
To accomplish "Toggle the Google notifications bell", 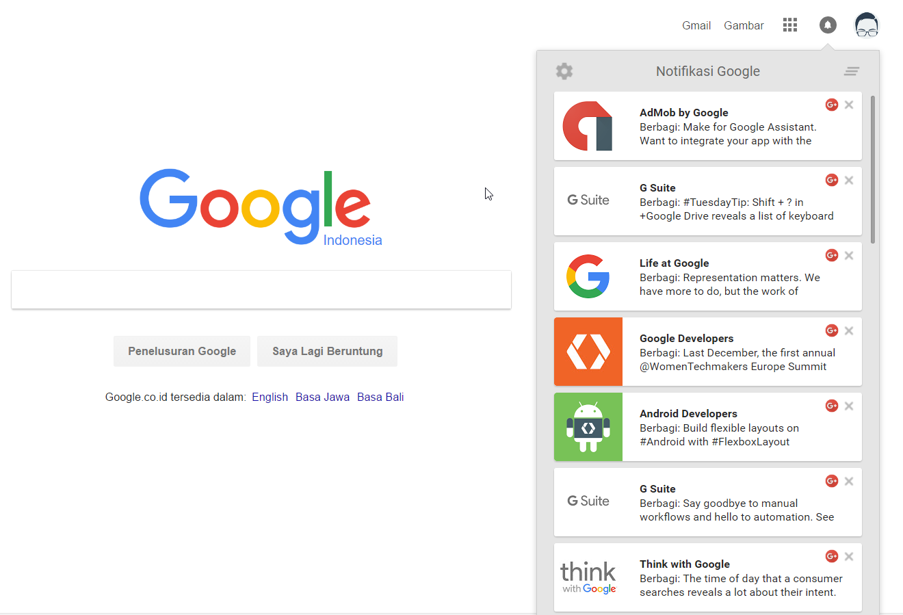I will 828,25.
